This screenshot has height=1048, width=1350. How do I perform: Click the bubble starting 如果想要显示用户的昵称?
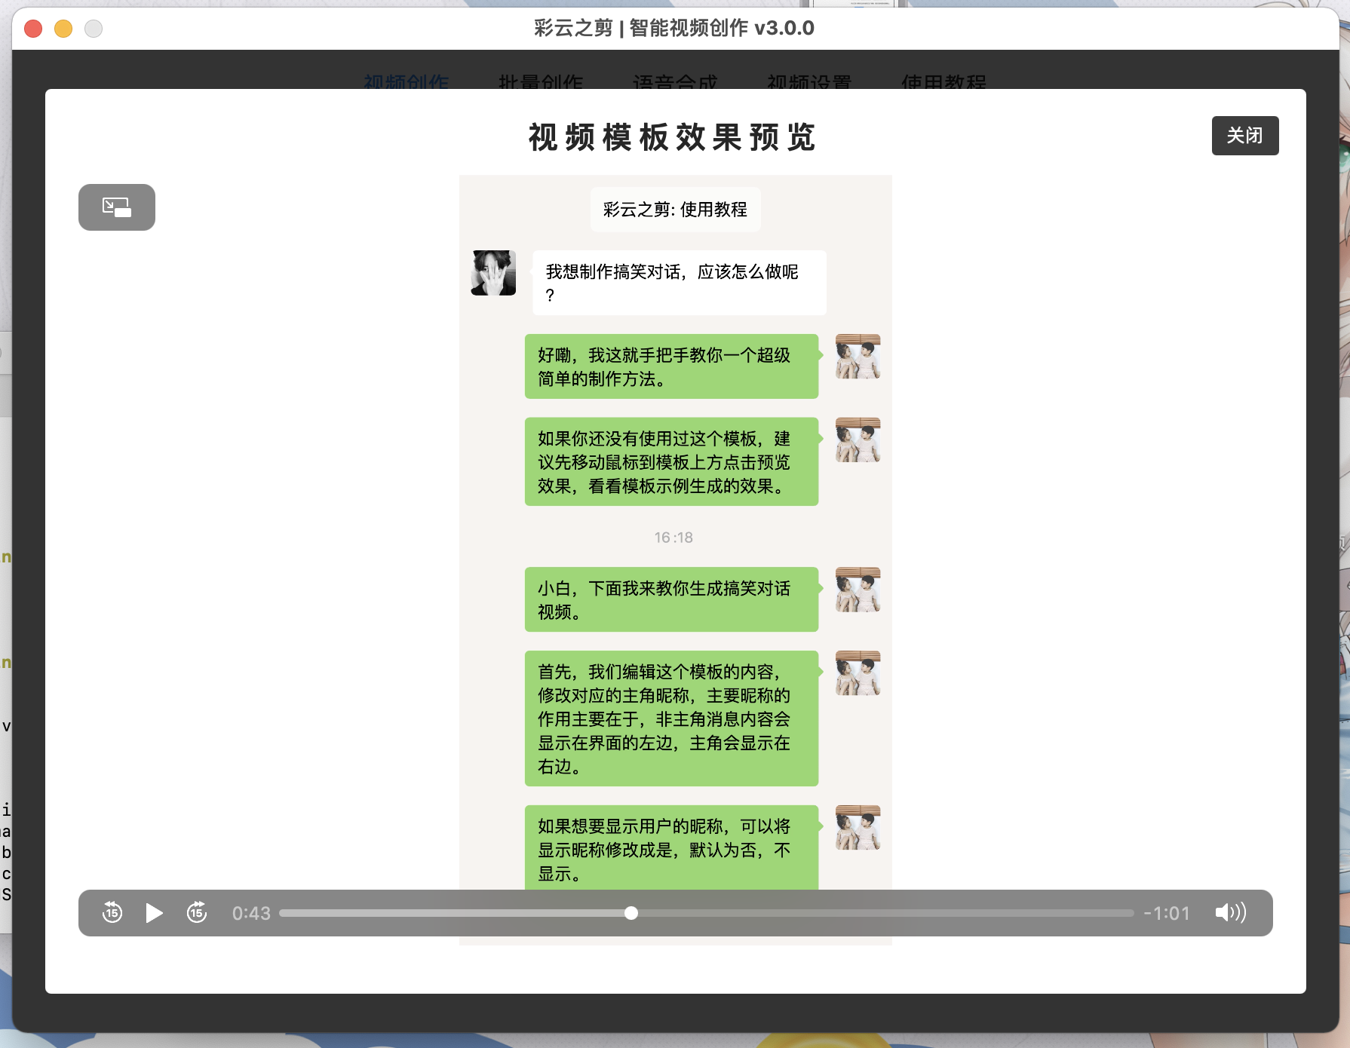click(x=671, y=847)
